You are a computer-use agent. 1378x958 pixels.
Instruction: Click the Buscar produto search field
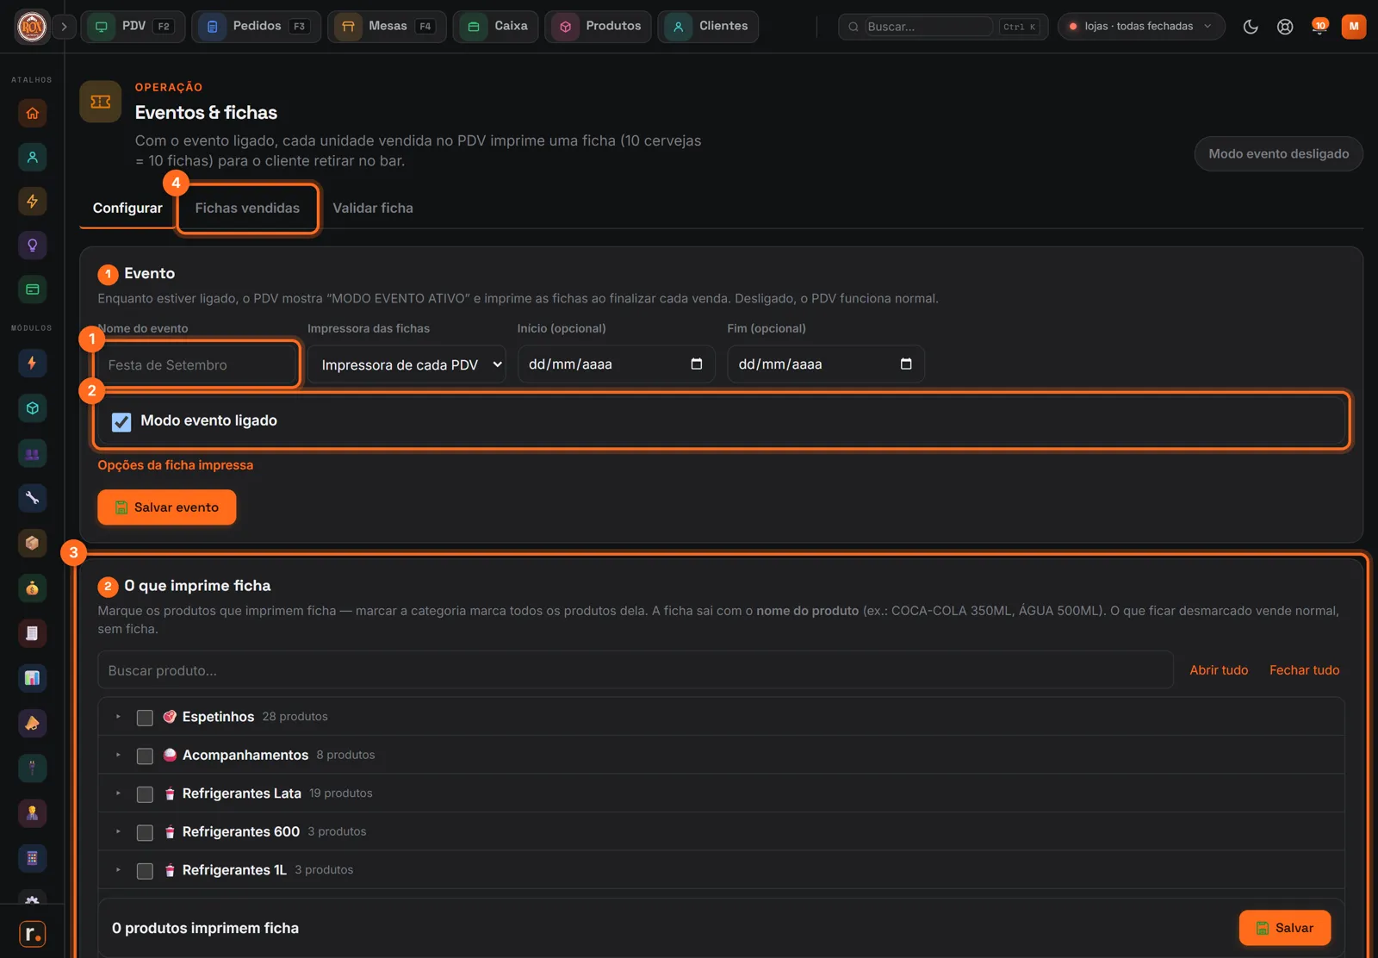pyautogui.click(x=636, y=670)
